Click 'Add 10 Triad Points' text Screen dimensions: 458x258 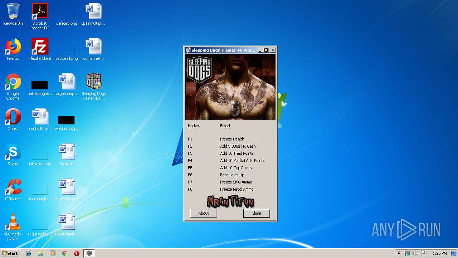pos(237,153)
